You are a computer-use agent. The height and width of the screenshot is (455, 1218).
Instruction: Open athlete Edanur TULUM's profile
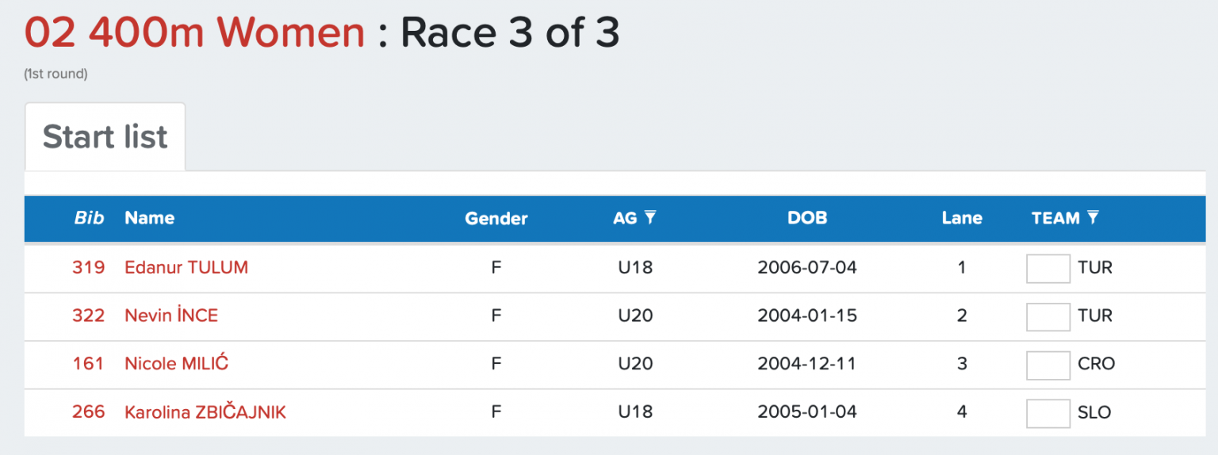coord(186,268)
